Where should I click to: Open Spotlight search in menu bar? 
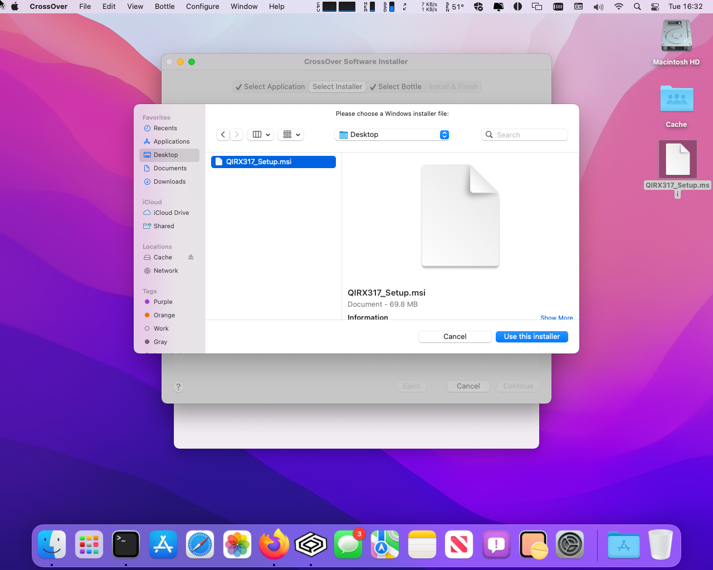coord(637,7)
